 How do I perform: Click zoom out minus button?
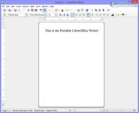point(112,110)
